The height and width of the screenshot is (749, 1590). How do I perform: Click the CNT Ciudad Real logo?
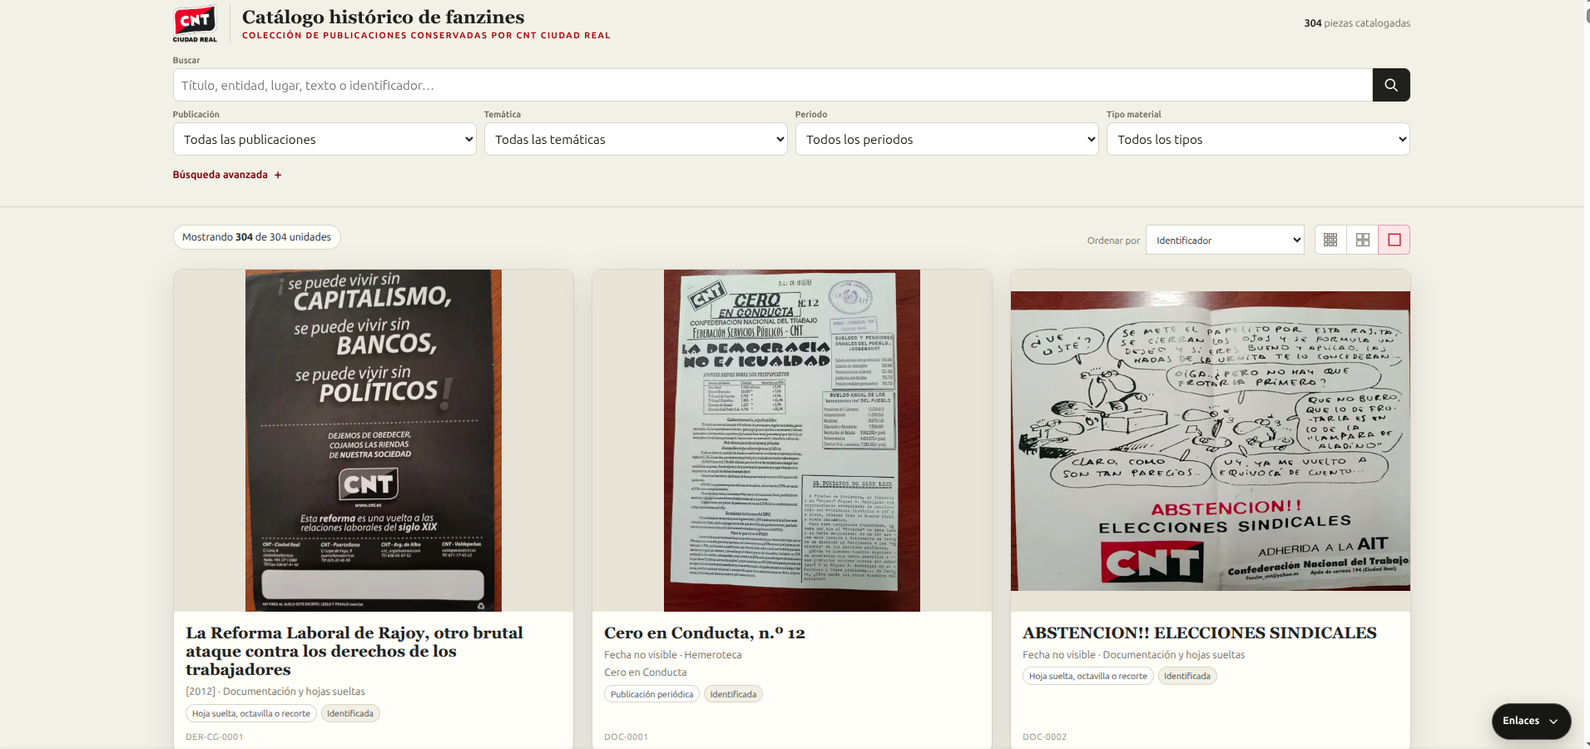click(x=195, y=23)
